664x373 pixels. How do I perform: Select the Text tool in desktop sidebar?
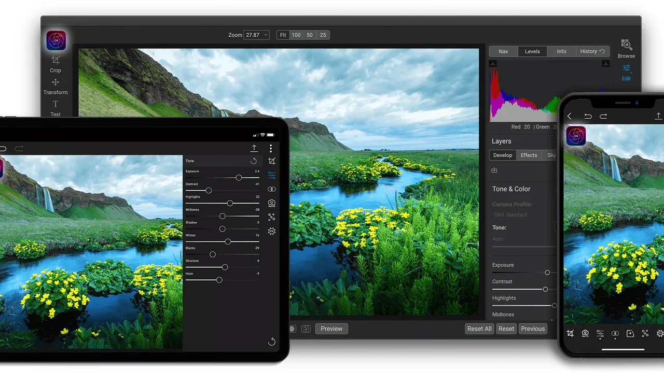56,109
